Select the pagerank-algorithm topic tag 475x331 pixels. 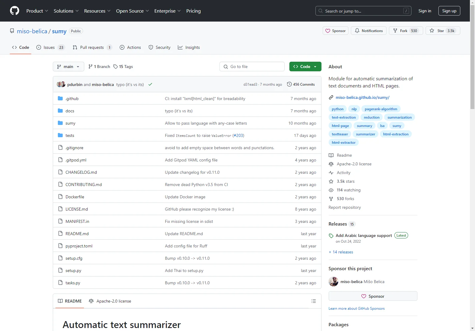pyautogui.click(x=381, y=109)
